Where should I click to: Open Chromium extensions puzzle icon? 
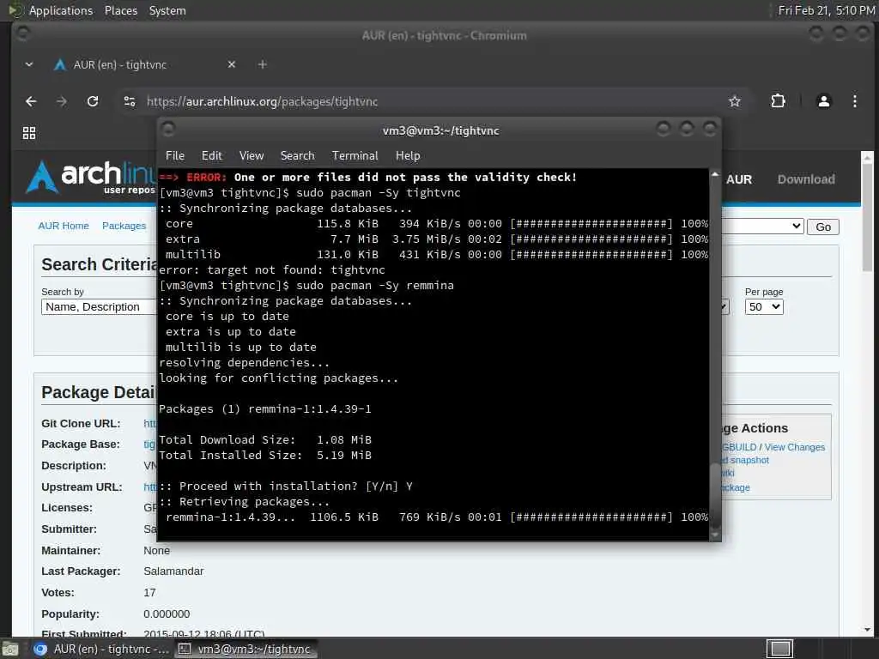point(778,101)
